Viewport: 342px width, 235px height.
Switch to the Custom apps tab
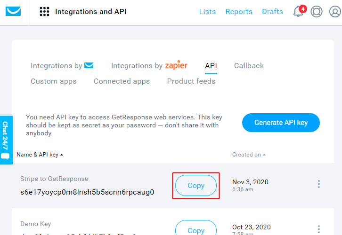click(x=54, y=81)
